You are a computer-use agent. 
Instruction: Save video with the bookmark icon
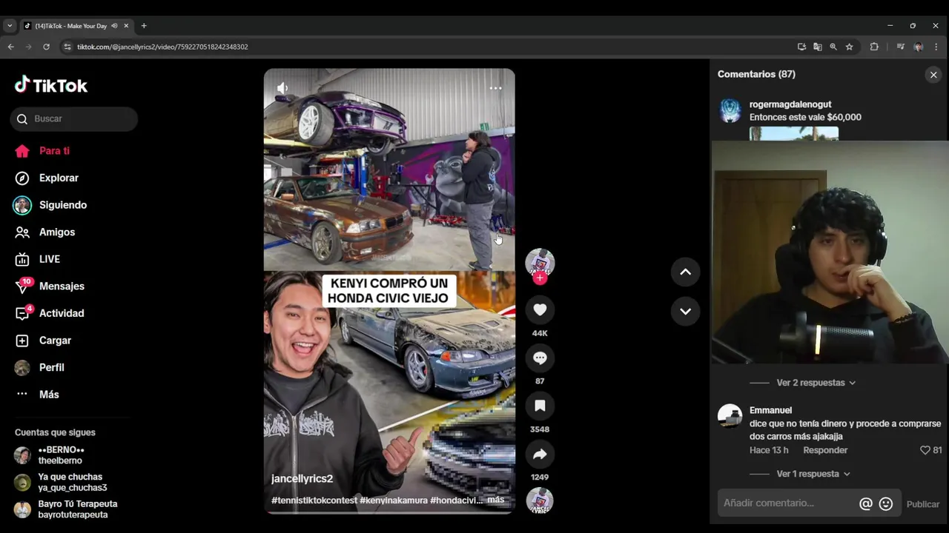point(540,406)
